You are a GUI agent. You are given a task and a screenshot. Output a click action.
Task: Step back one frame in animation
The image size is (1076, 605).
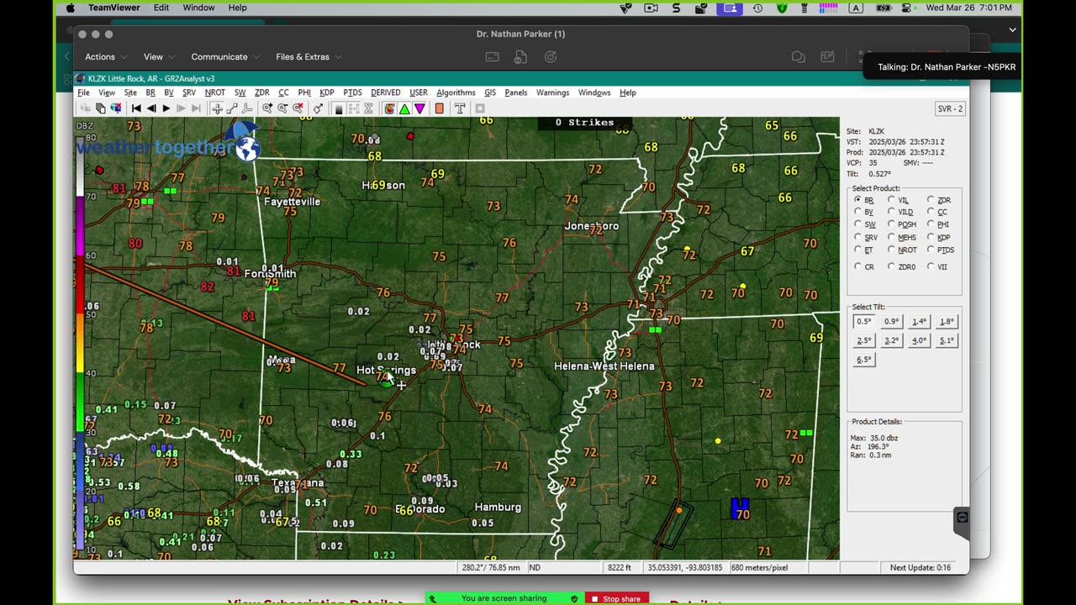click(151, 108)
